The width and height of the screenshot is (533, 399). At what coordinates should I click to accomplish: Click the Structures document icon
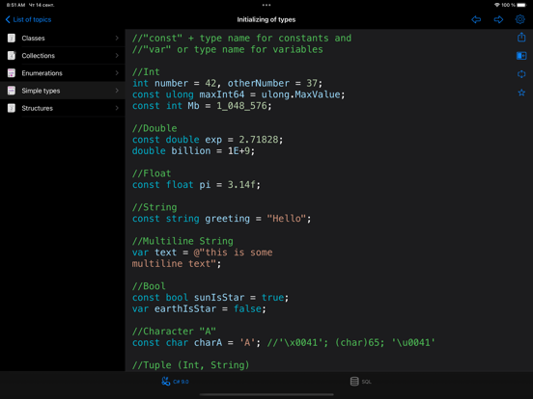click(x=12, y=108)
